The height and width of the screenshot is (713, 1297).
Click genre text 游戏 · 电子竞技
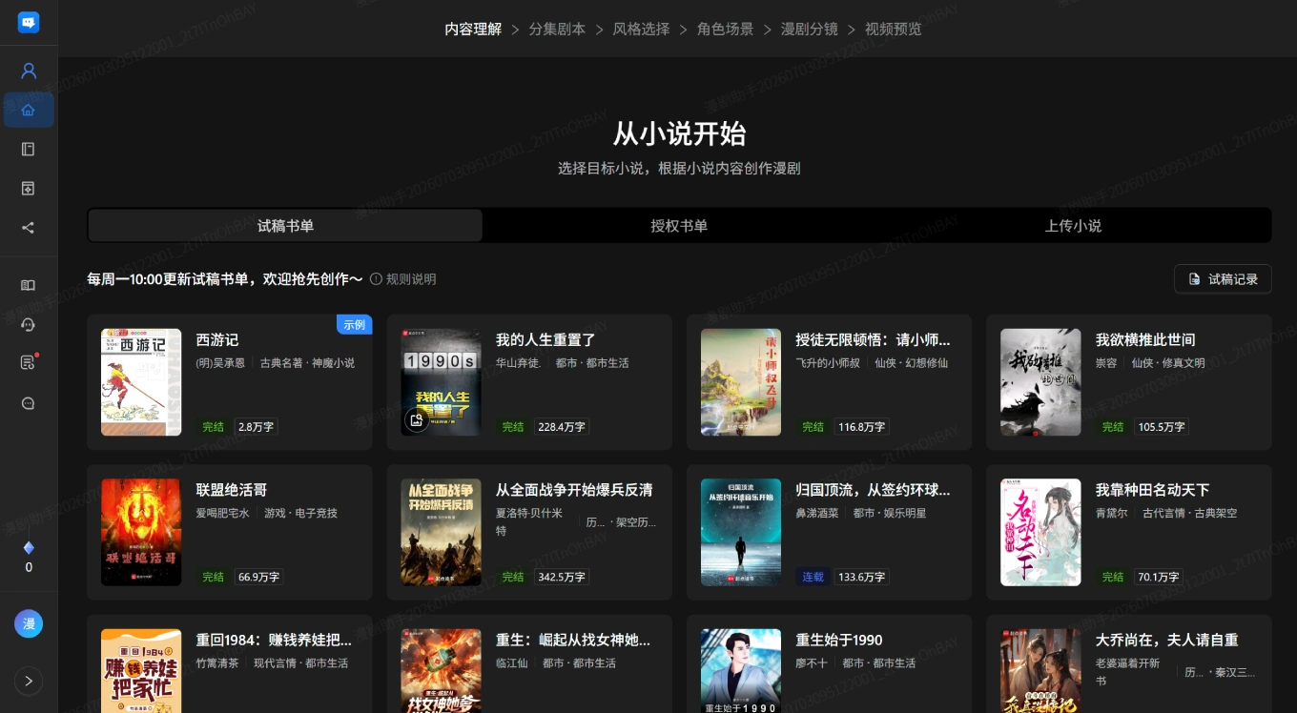(x=300, y=513)
